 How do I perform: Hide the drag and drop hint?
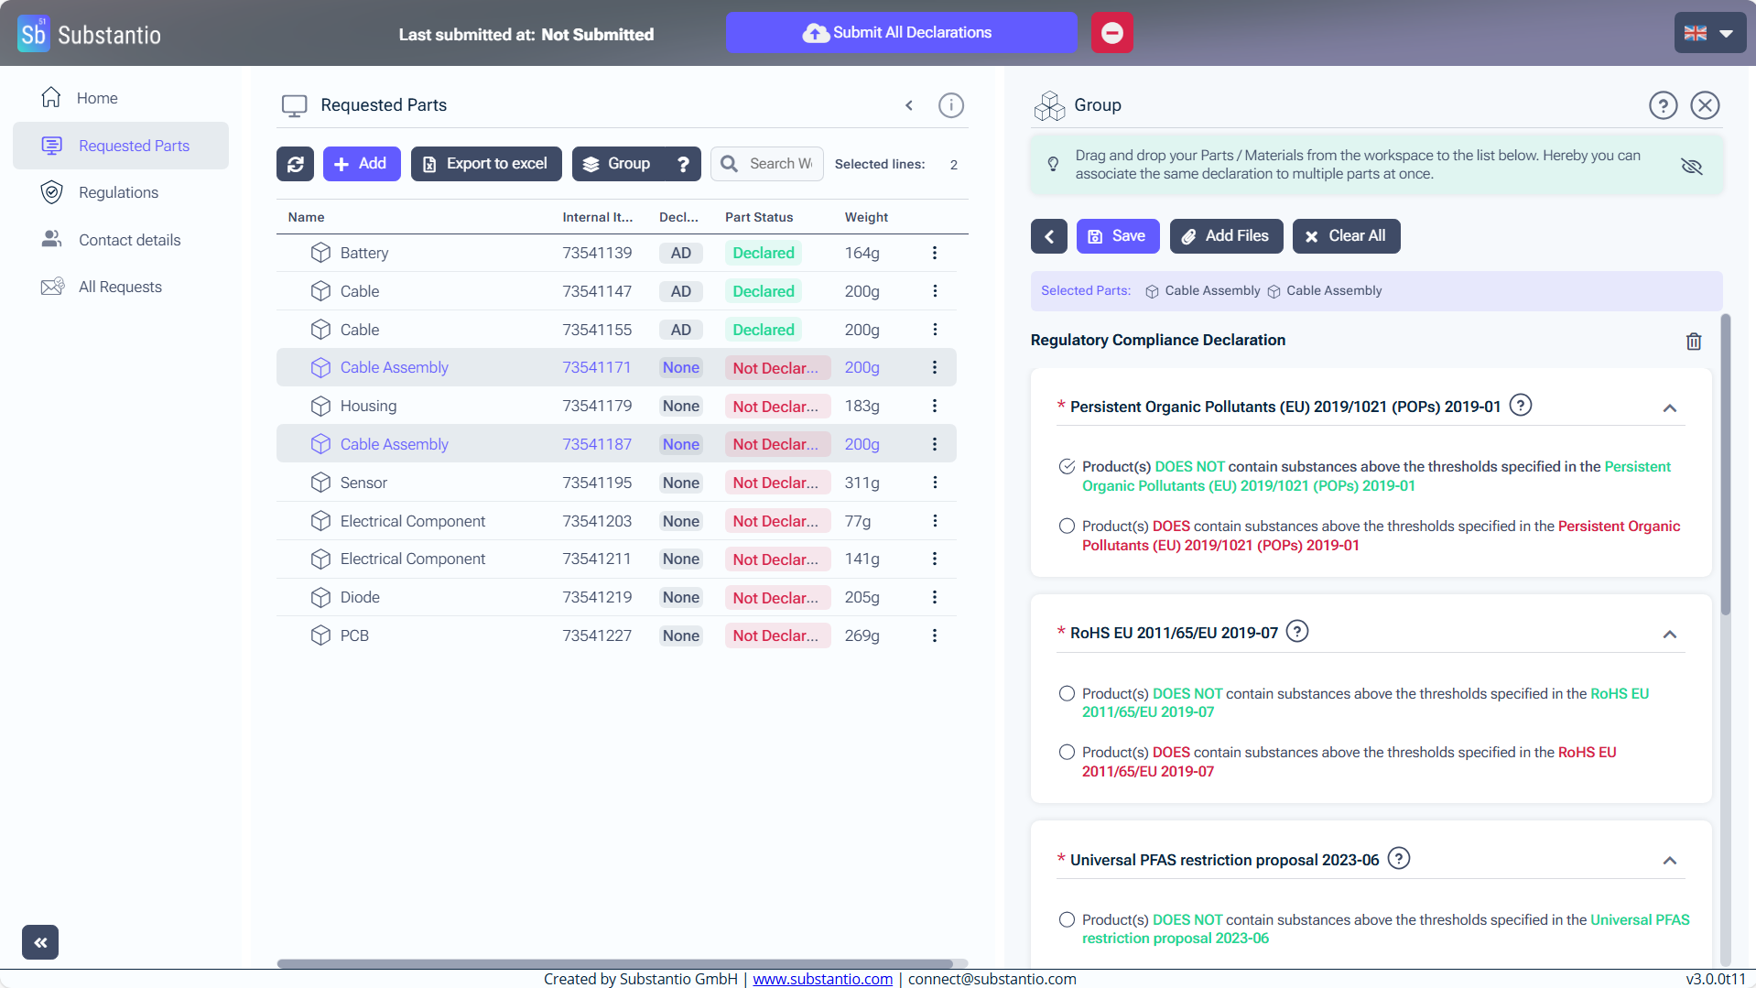point(1691,166)
